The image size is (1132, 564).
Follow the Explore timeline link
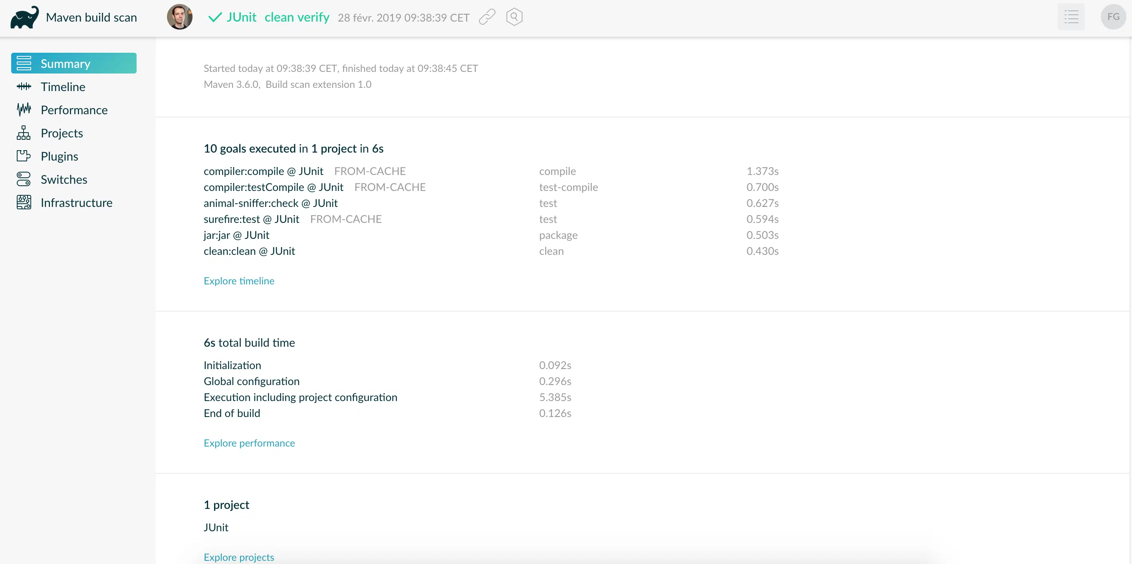pos(239,281)
